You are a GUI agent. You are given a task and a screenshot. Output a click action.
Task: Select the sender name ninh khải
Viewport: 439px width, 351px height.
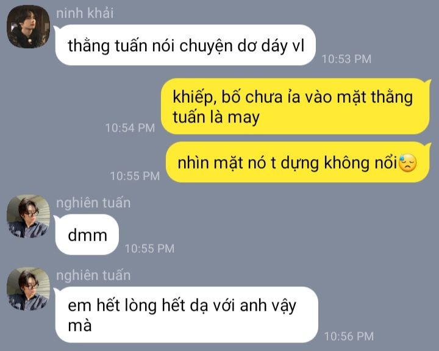click(x=85, y=13)
